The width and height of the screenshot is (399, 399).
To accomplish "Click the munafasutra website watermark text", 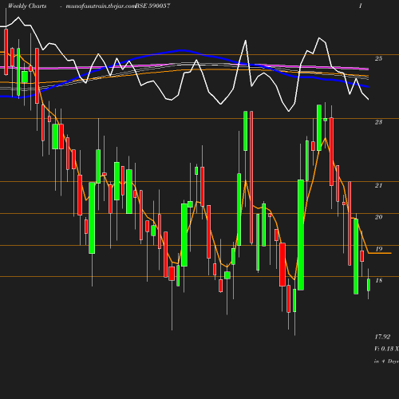I will [x=101, y=6].
